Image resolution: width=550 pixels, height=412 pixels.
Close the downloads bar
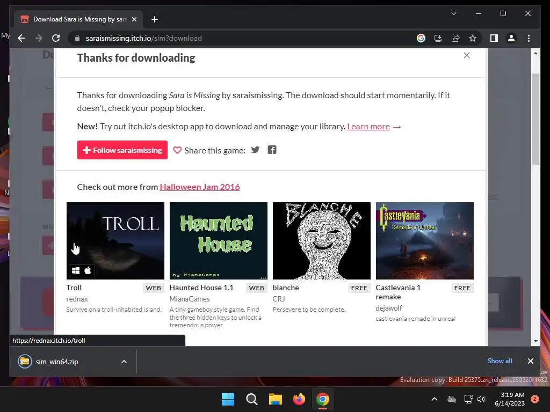(530, 361)
